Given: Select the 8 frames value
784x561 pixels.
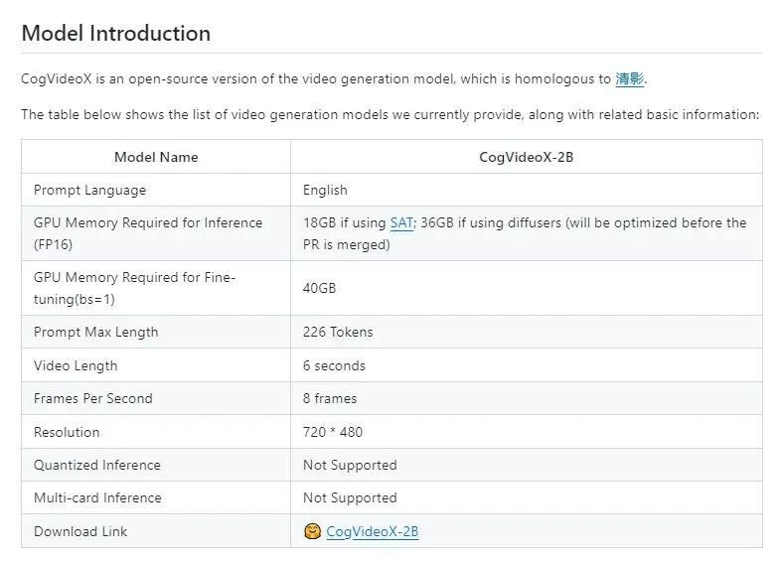Looking at the screenshot, I should (x=330, y=398).
